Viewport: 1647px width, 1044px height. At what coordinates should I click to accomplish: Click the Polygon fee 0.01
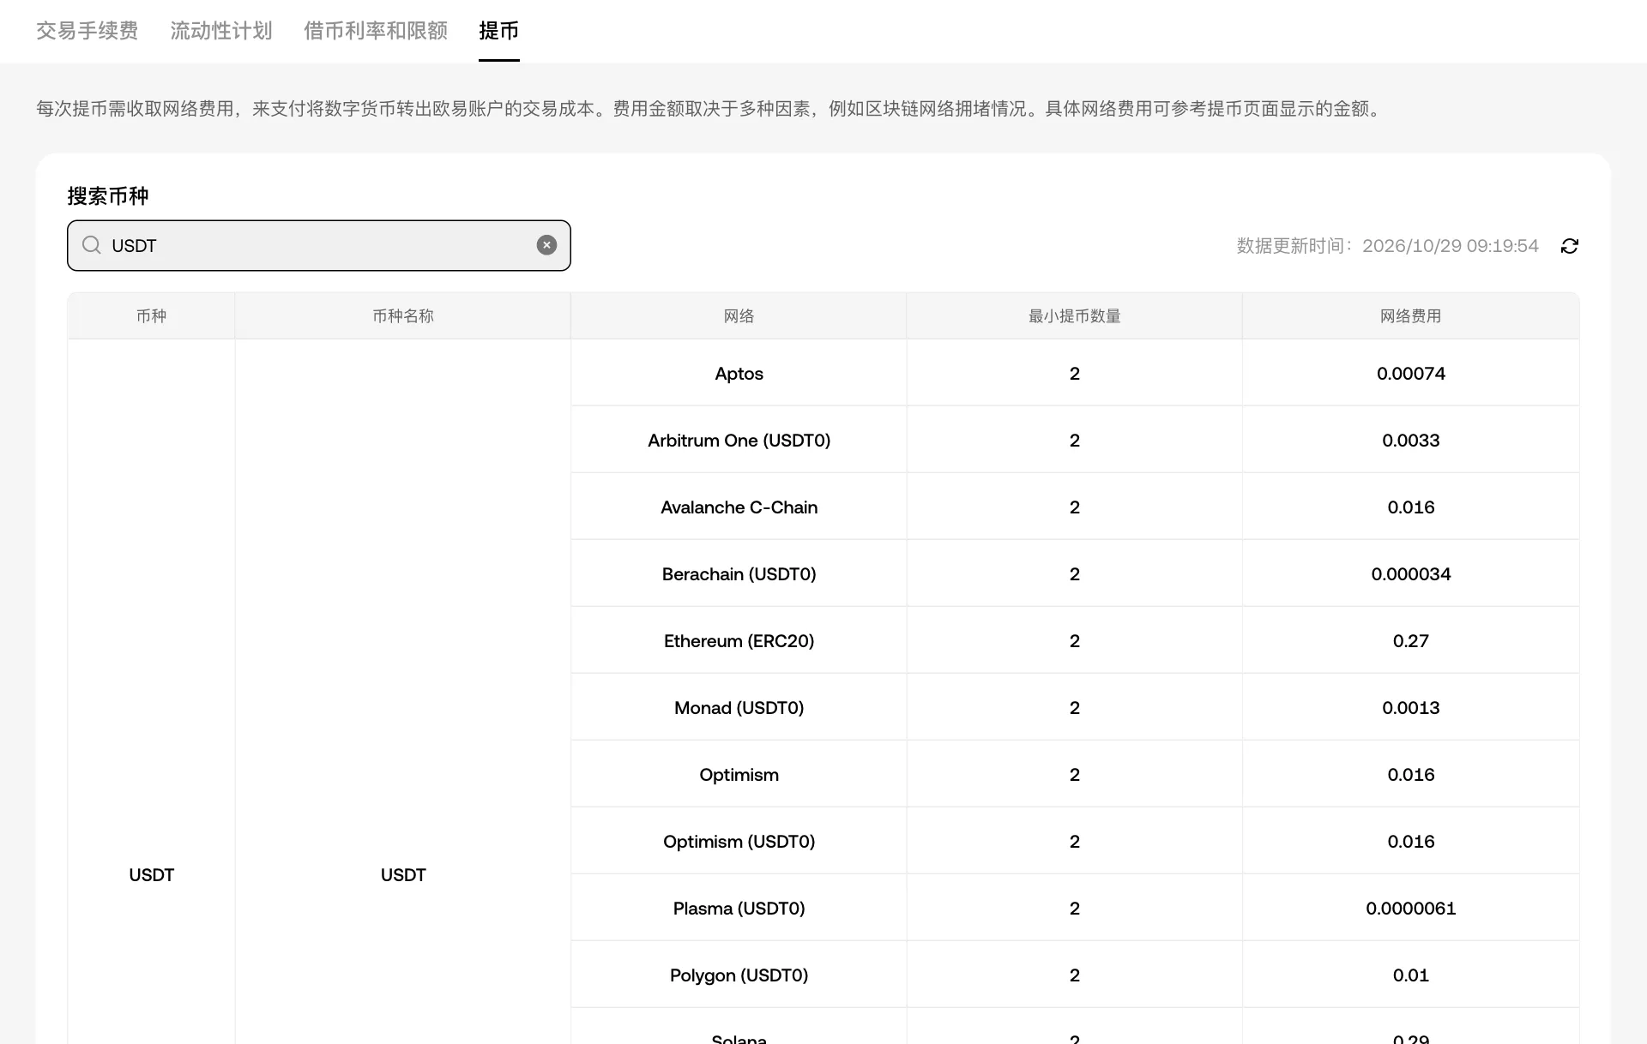[1411, 975]
